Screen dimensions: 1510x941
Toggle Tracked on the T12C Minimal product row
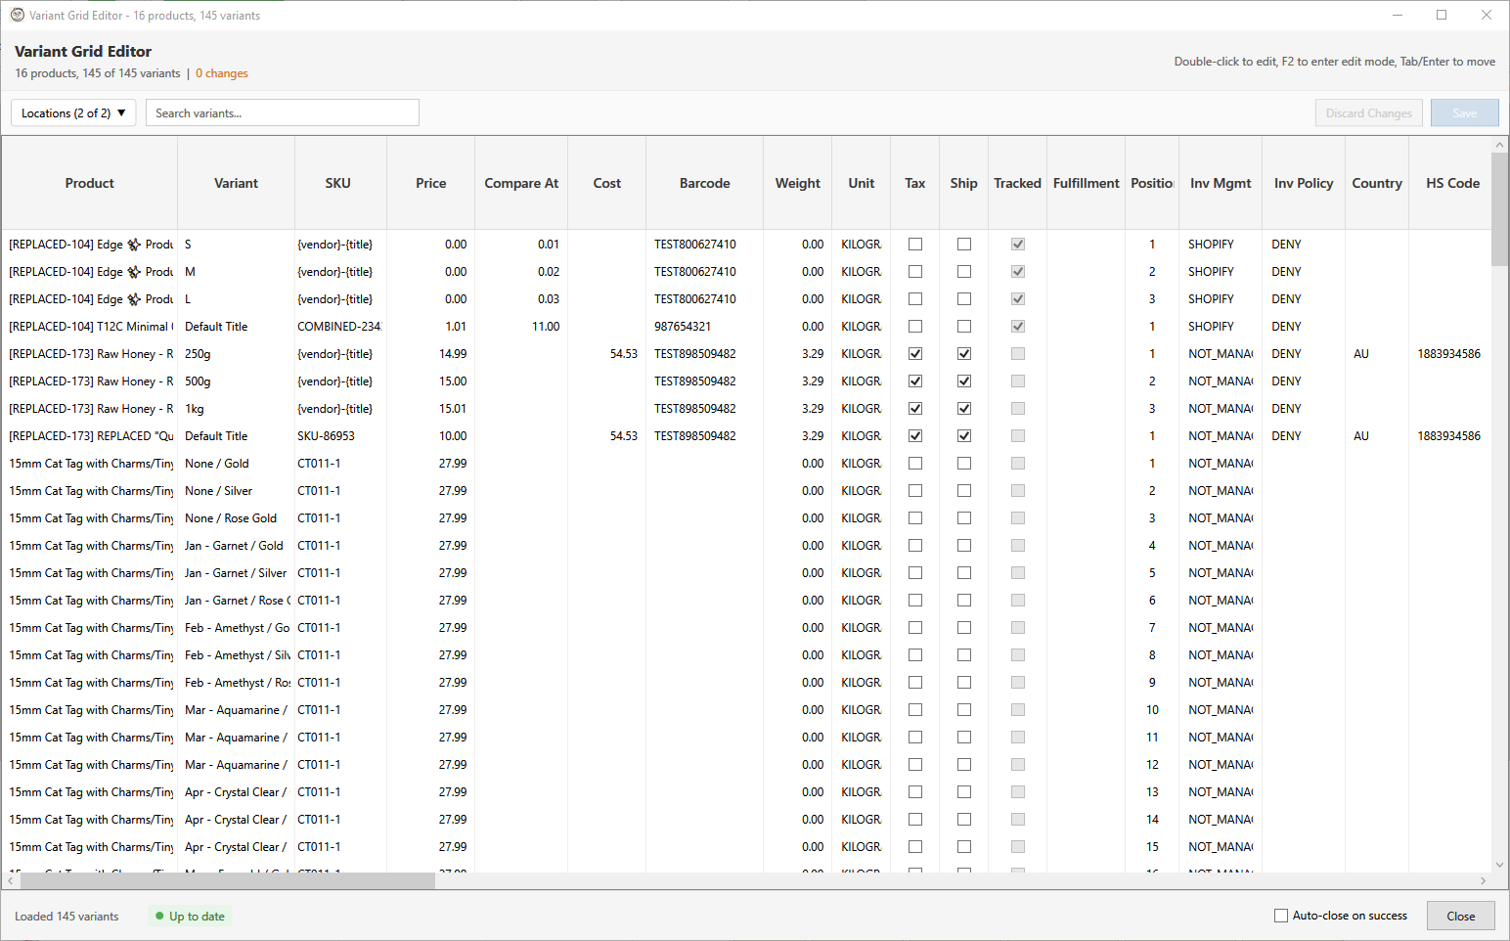[1017, 326]
